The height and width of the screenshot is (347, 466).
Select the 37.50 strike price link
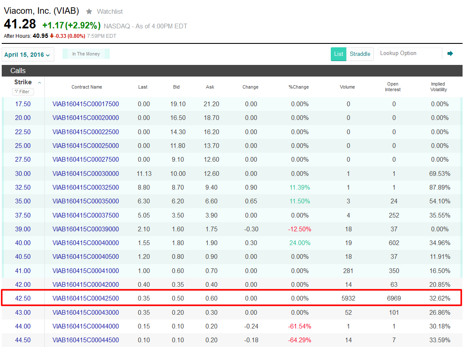point(23,215)
